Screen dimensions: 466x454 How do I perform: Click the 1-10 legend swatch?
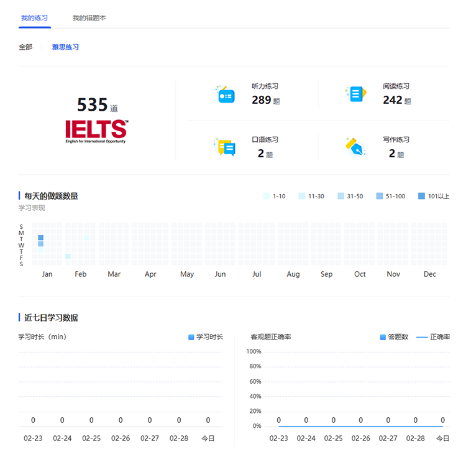[x=267, y=196]
